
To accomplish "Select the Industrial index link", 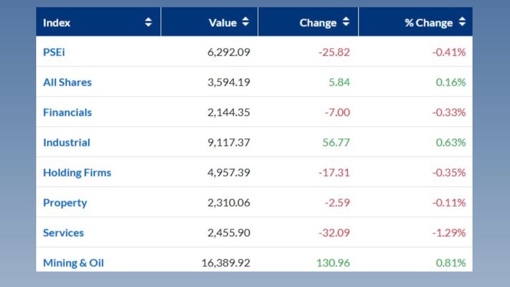I will 66,143.
